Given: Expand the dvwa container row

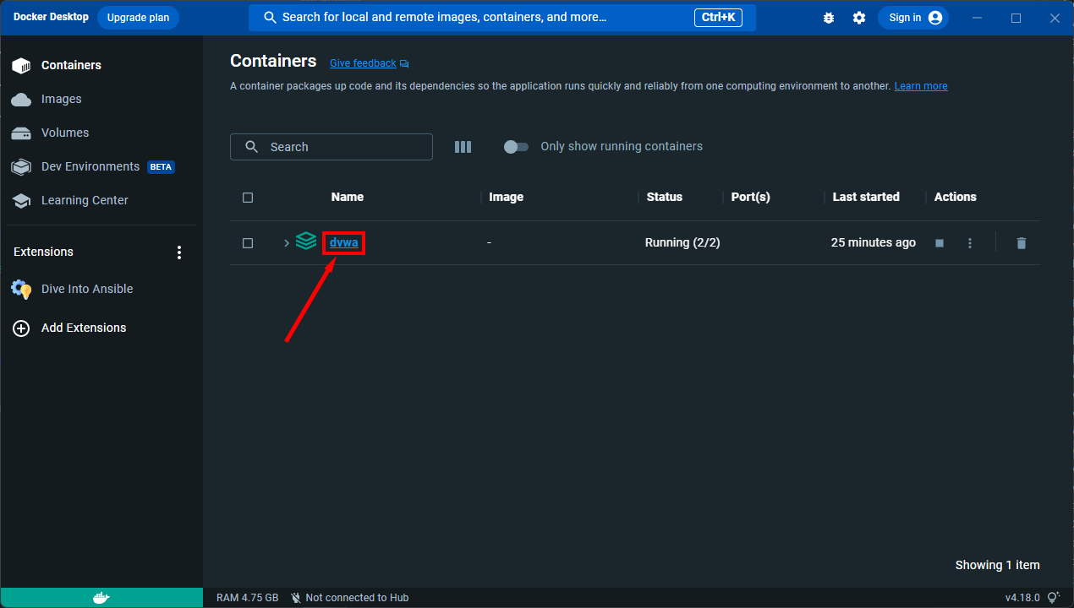Looking at the screenshot, I should (x=286, y=242).
